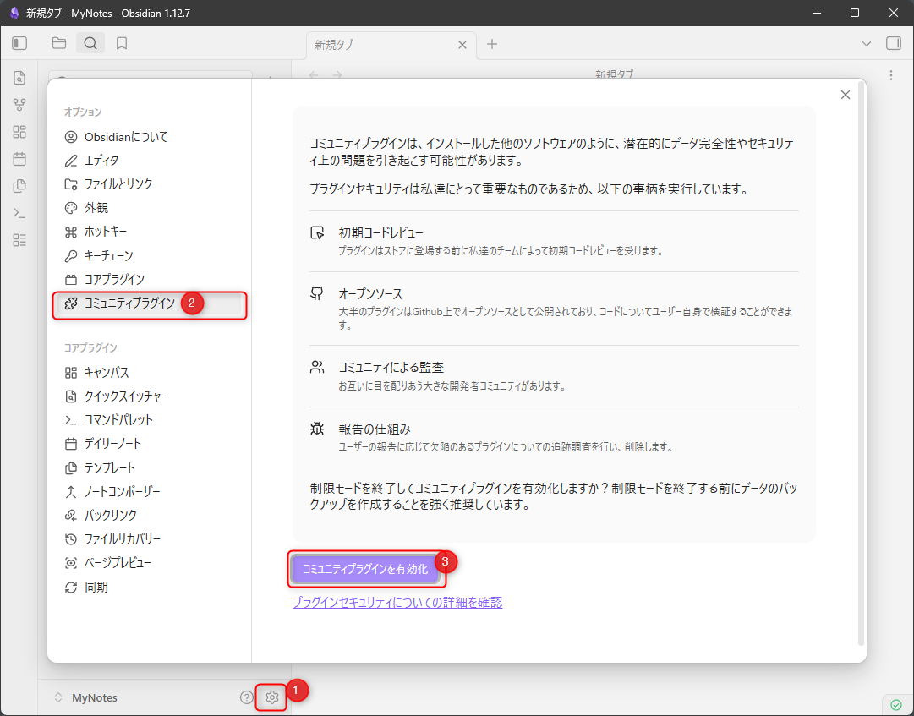Viewport: 914px width, 716px height.
Task: Open quick switcher ribbon icon
Action: point(19,78)
